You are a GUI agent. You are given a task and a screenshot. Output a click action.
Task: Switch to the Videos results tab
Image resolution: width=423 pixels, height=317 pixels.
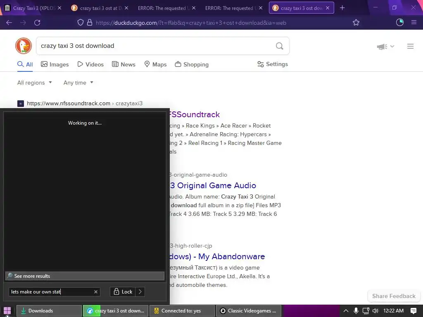pos(90,64)
